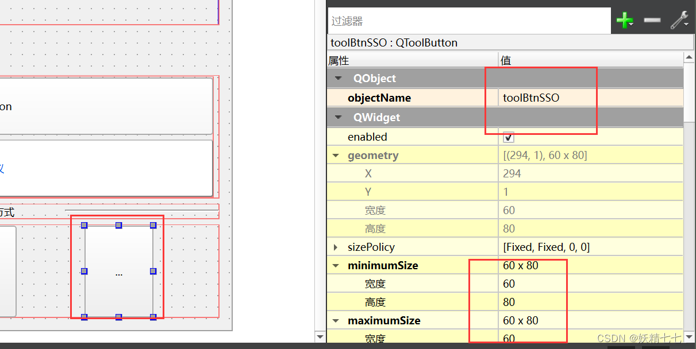Select the geometry property name
This screenshot has height=349, width=696.
point(373,155)
